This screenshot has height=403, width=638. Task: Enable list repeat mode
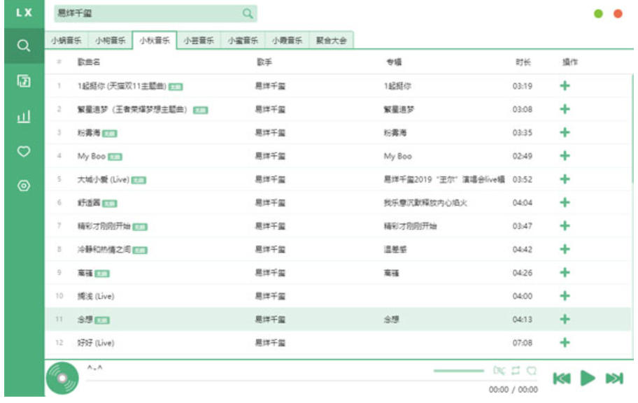pyautogui.click(x=516, y=370)
